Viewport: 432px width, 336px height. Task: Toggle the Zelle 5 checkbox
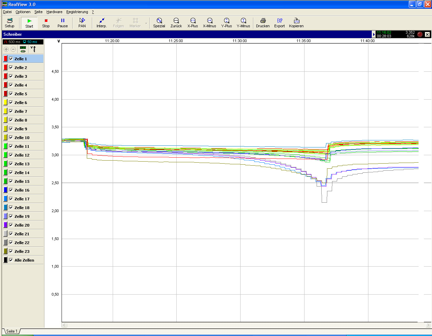tap(11, 94)
